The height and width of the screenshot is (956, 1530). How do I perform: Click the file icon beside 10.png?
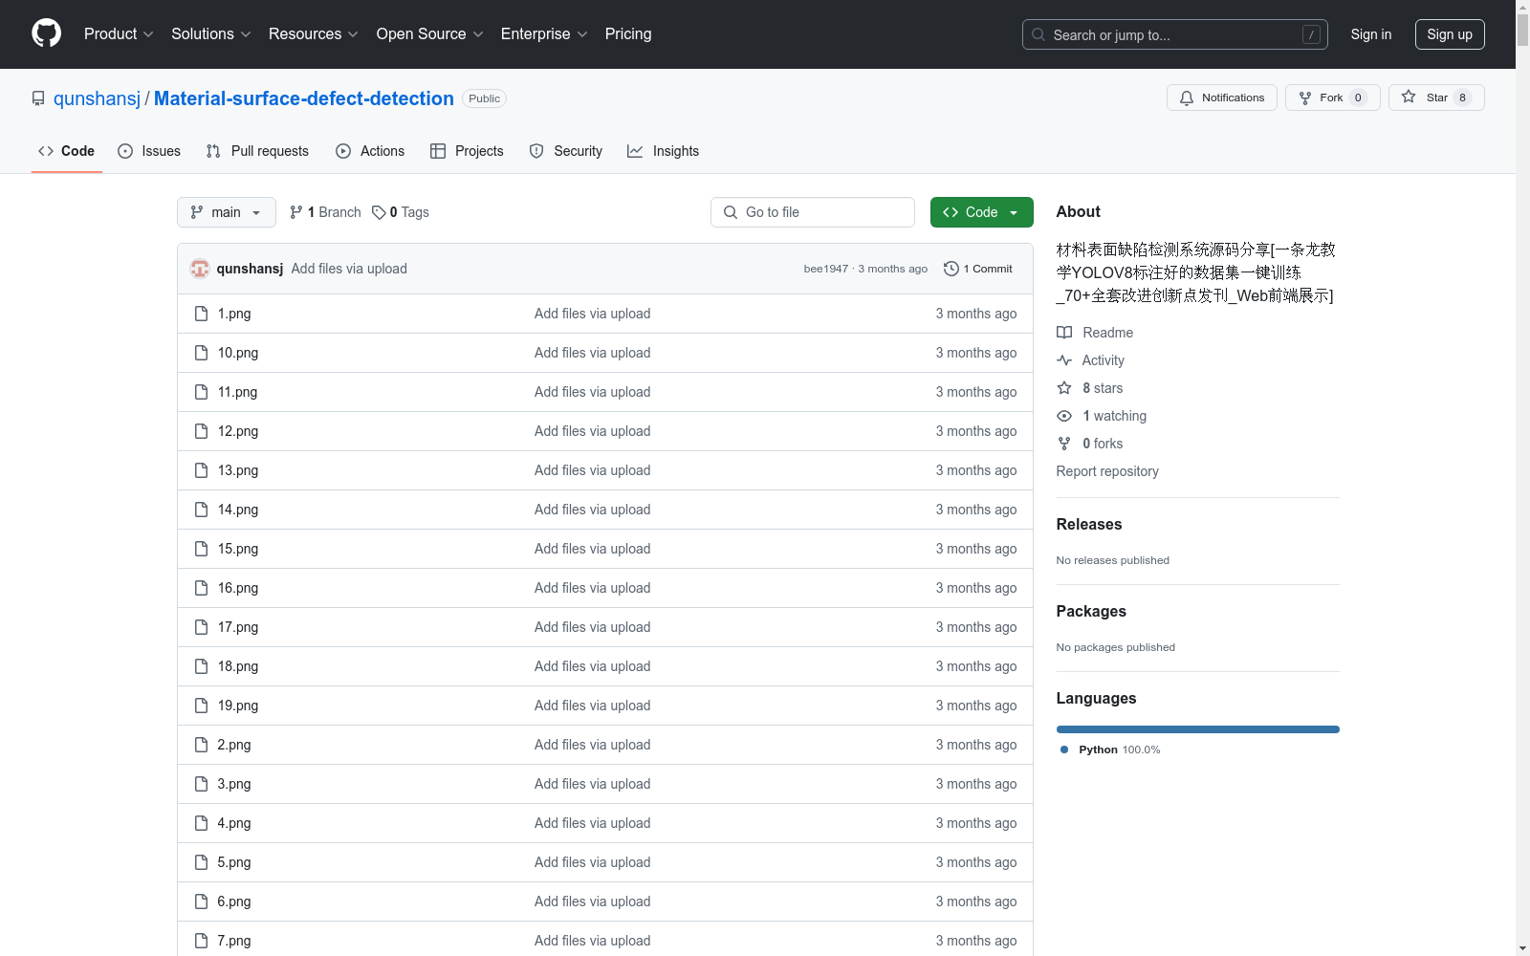coord(201,353)
